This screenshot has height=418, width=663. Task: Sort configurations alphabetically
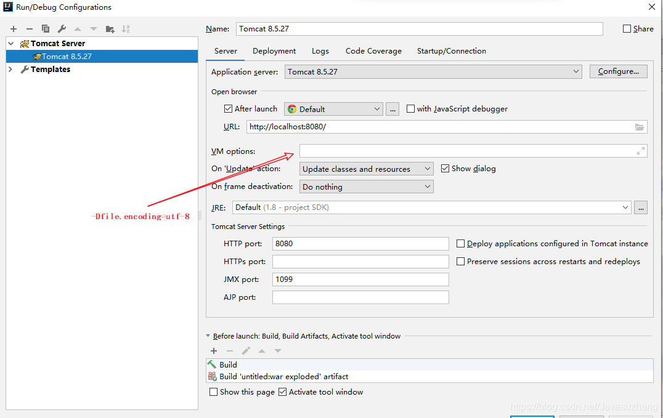(126, 29)
